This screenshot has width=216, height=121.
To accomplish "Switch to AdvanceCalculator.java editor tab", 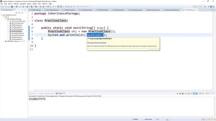I will coord(171,10).
